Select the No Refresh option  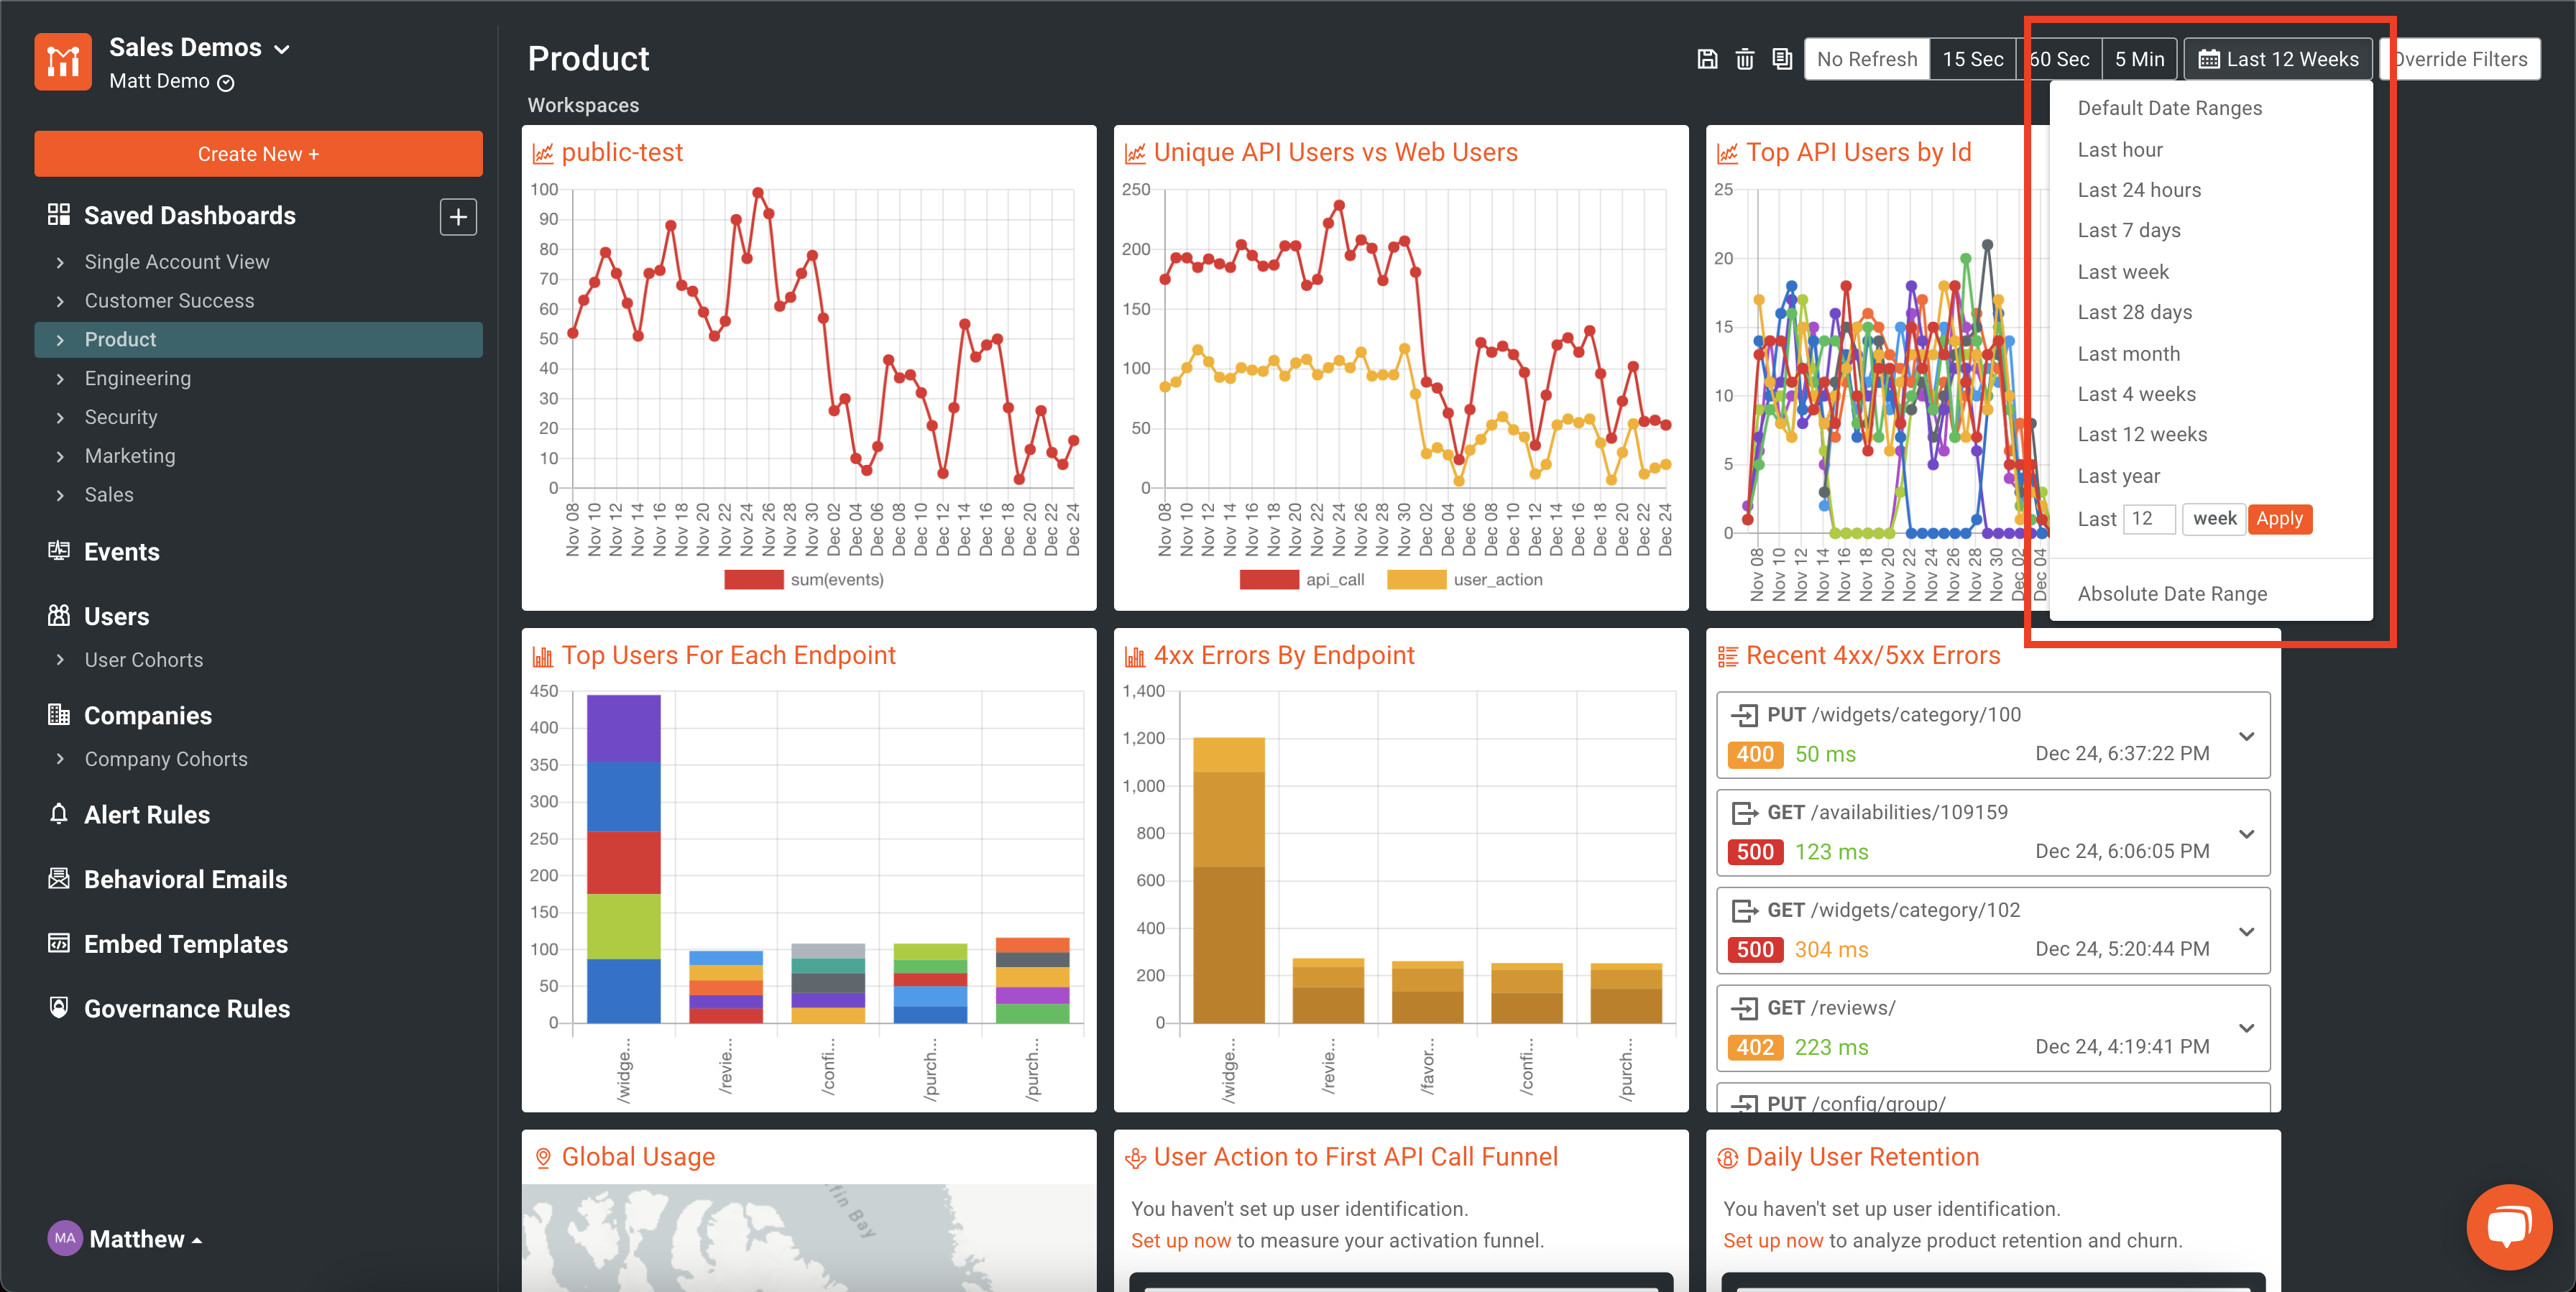point(1866,58)
